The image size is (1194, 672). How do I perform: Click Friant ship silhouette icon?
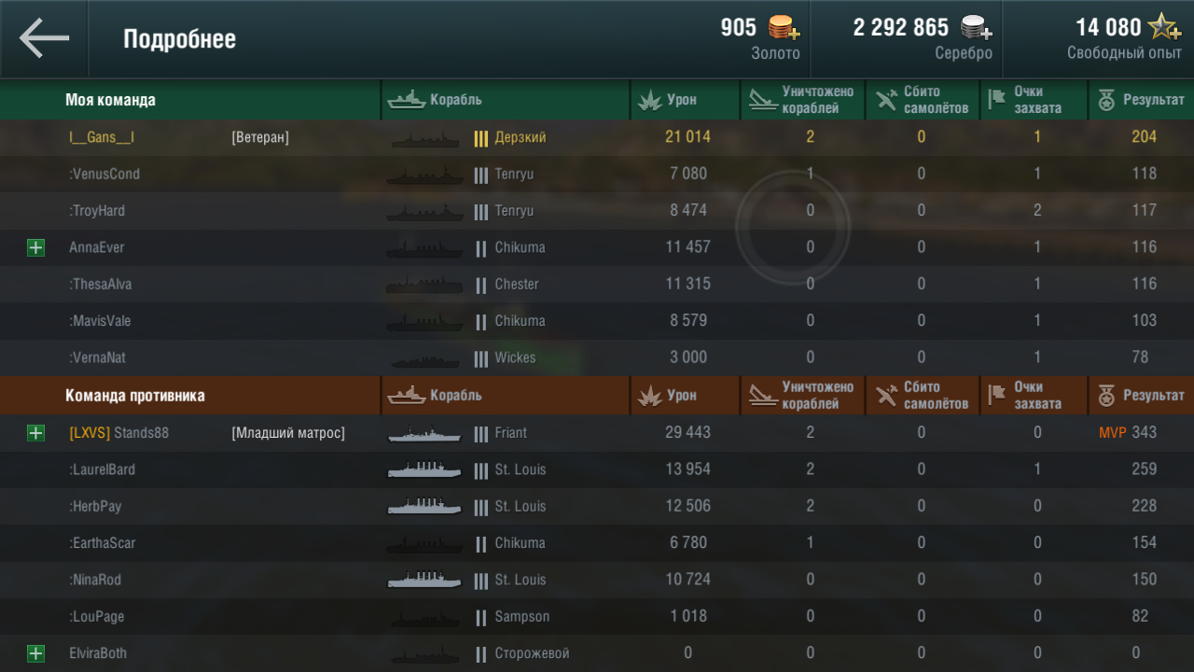[425, 434]
